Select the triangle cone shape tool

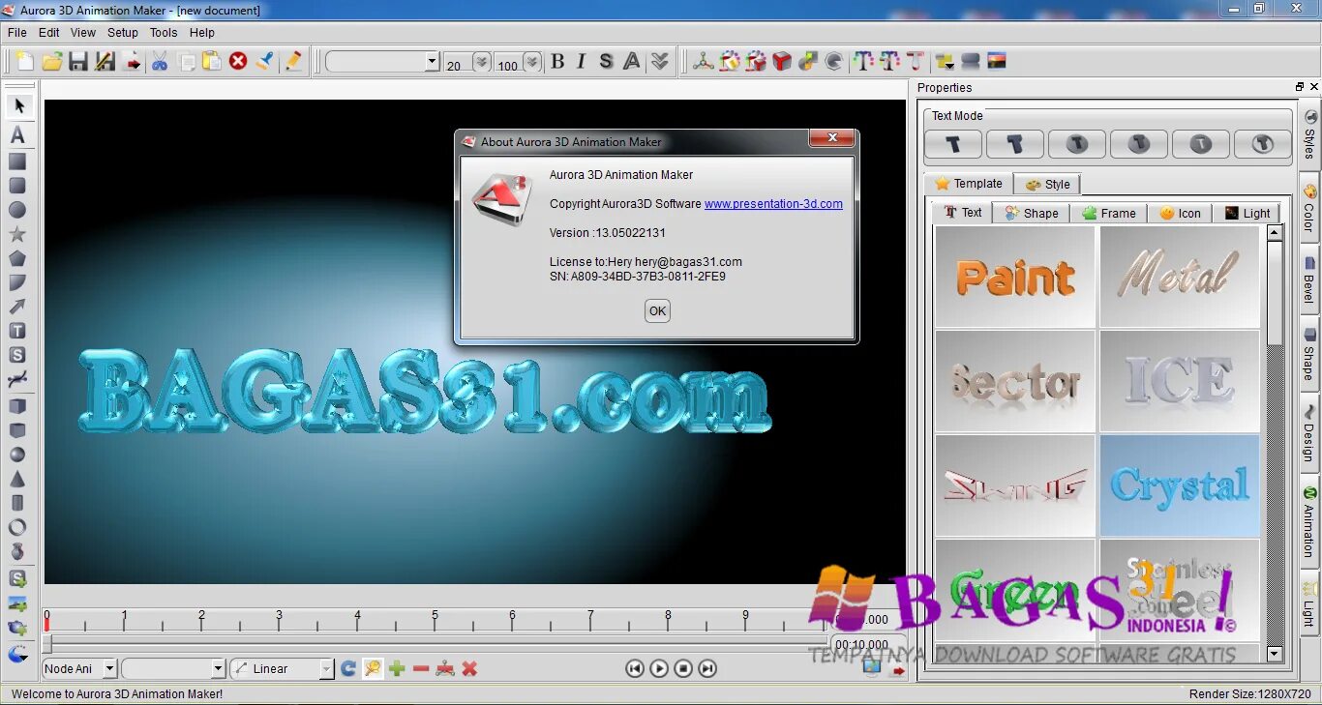point(17,479)
